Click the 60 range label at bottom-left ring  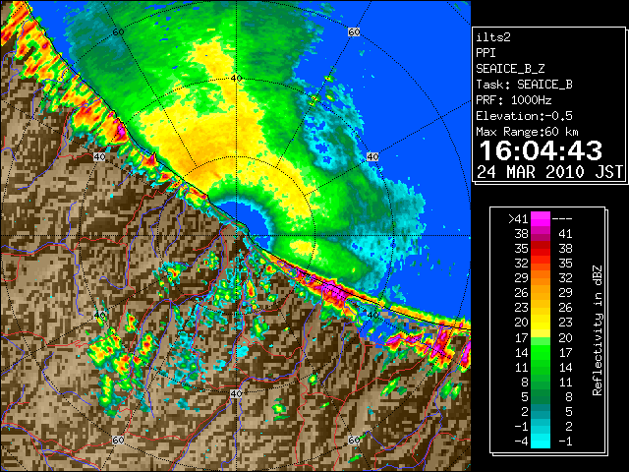[x=118, y=440]
